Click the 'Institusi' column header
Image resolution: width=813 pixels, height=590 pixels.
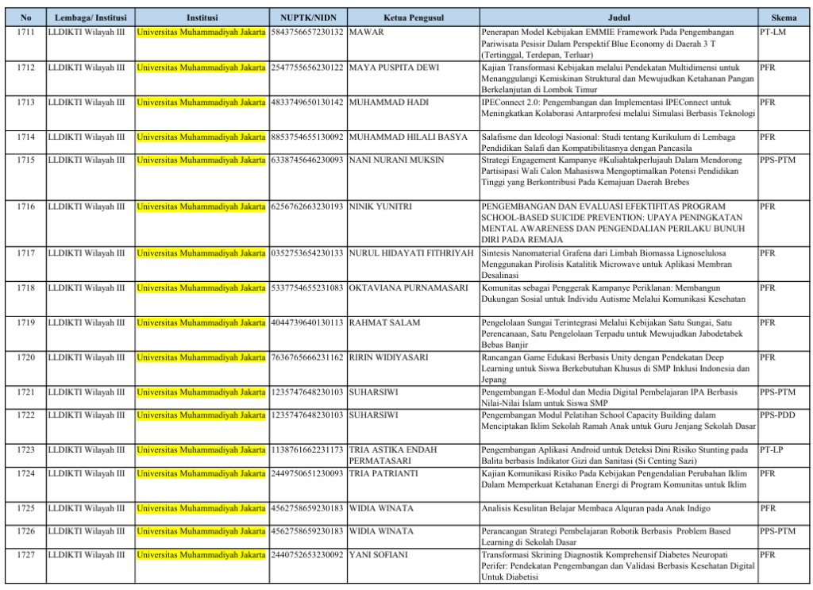point(202,17)
